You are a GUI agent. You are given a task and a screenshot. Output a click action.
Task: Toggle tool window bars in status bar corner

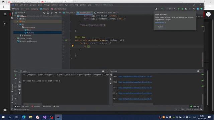tap(12, 109)
